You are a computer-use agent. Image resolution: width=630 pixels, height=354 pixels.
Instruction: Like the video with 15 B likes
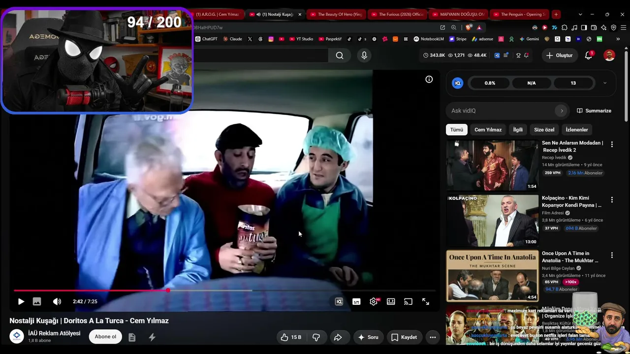click(291, 337)
